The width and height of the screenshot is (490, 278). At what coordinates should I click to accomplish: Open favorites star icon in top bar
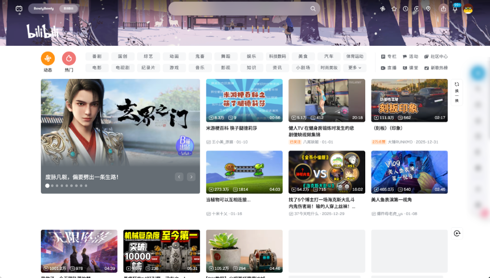click(x=394, y=9)
